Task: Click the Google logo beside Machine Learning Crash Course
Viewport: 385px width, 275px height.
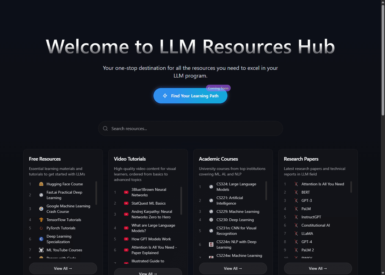Action: click(41, 209)
